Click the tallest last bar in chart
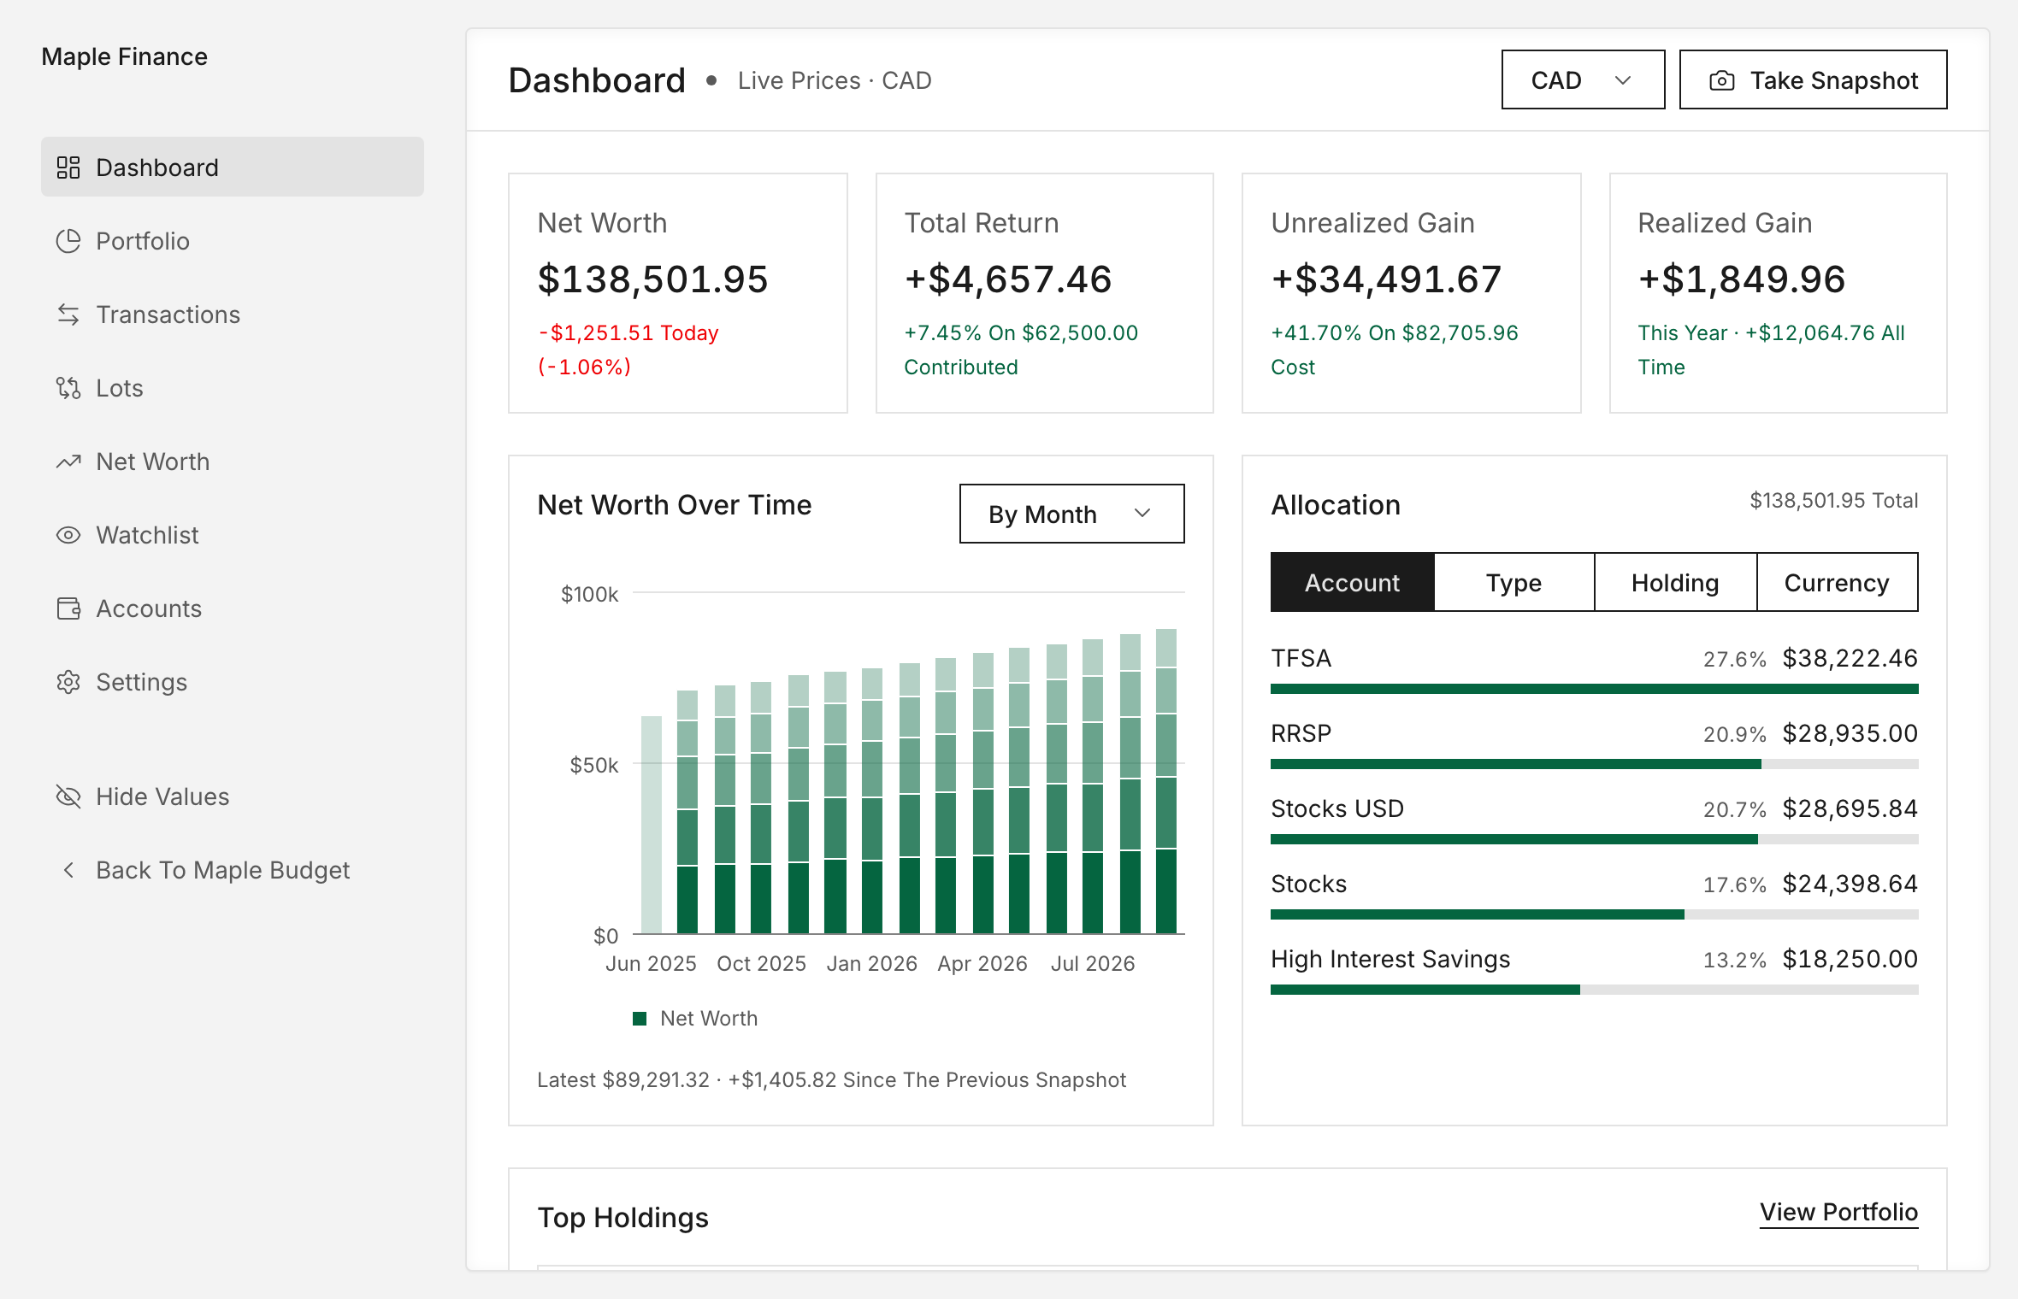This screenshot has width=2018, height=1299. 1166,781
